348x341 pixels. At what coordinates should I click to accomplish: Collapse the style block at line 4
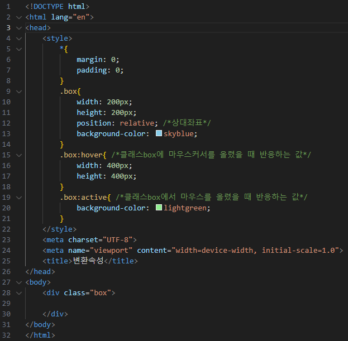click(19, 39)
